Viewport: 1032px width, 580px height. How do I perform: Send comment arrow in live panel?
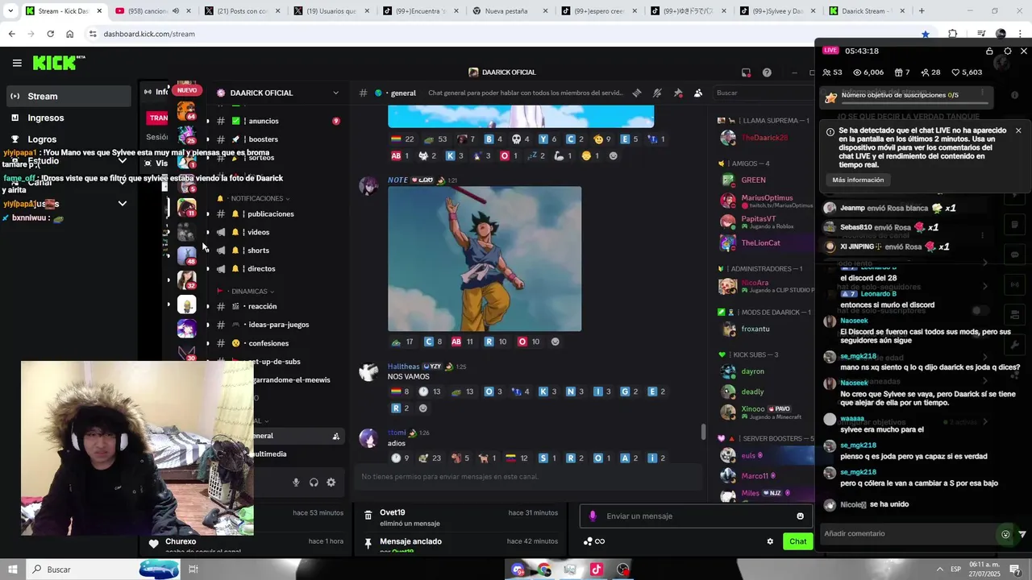click(x=1022, y=534)
